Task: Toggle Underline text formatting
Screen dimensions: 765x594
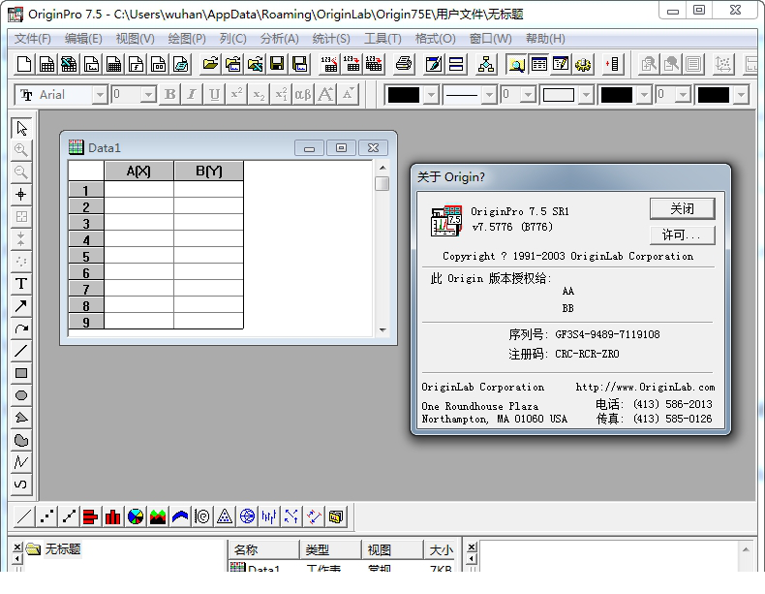Action: 214,94
